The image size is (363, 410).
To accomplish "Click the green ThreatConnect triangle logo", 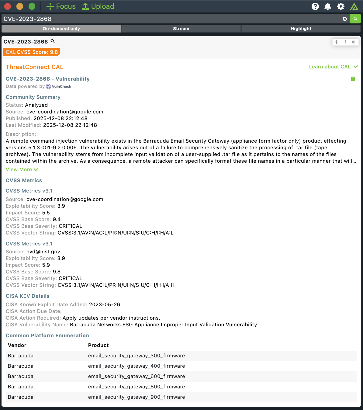I will [x=354, y=6].
